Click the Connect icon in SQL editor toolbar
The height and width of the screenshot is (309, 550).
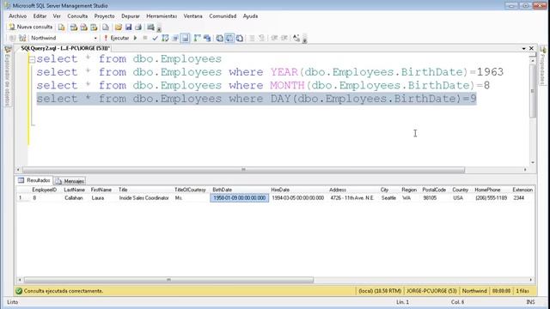[x=12, y=38]
